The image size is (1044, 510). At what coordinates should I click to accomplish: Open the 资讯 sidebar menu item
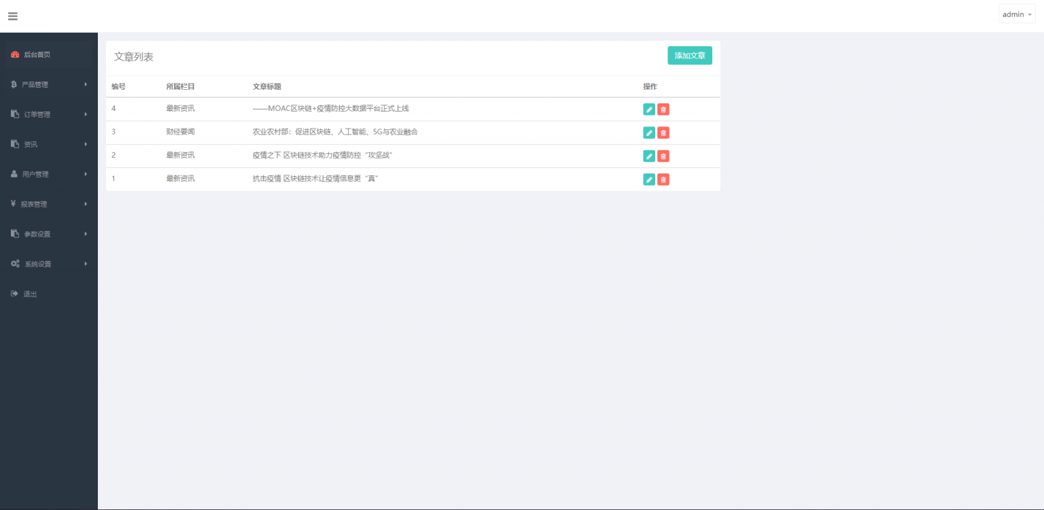[x=31, y=145]
